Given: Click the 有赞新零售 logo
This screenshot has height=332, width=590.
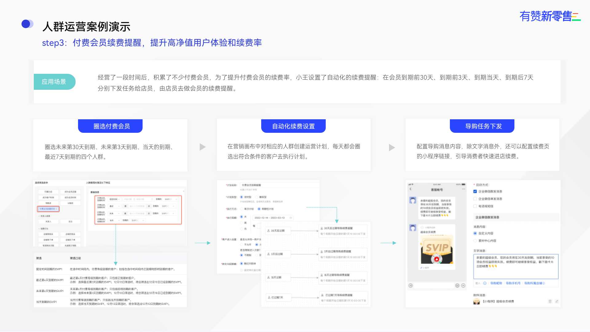Looking at the screenshot, I should 550,16.
